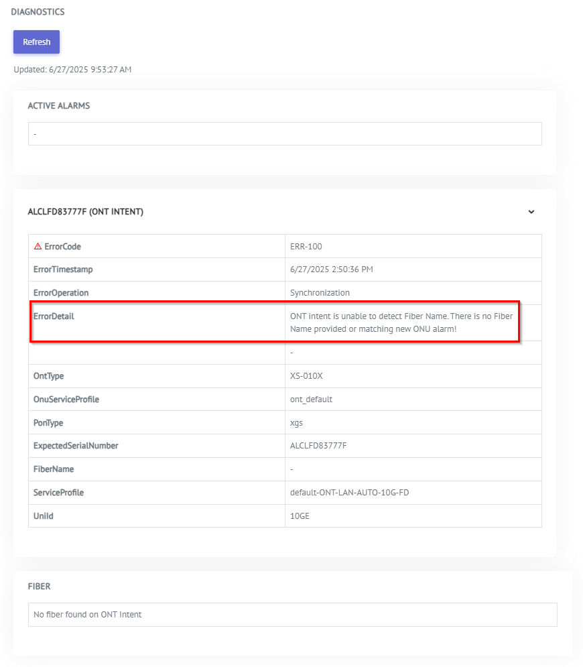Click the ErrorDetail row label

(x=54, y=316)
